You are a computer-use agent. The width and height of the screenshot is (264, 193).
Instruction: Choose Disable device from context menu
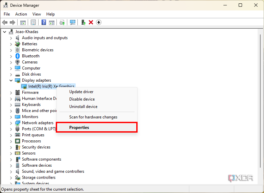click(97, 99)
